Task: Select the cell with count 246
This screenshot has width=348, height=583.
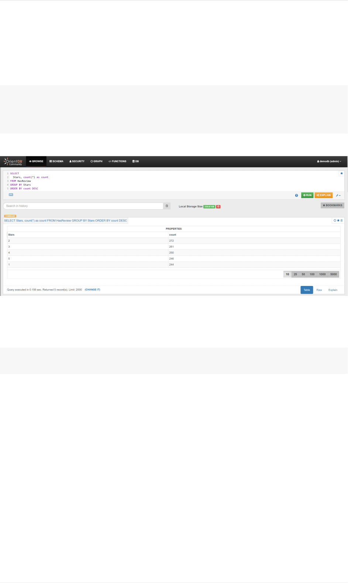Action: pos(254,259)
